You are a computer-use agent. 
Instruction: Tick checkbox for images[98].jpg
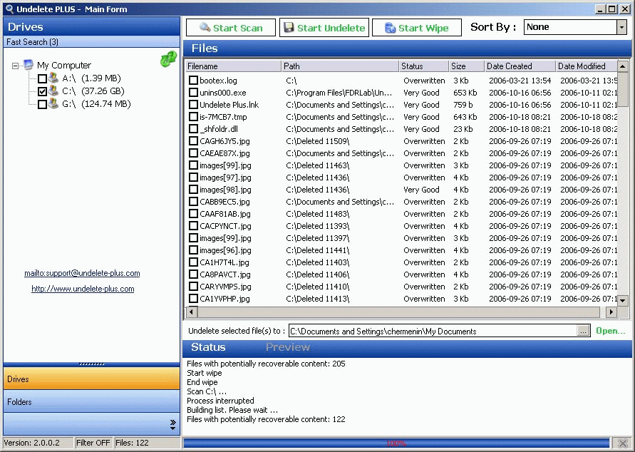click(x=194, y=190)
